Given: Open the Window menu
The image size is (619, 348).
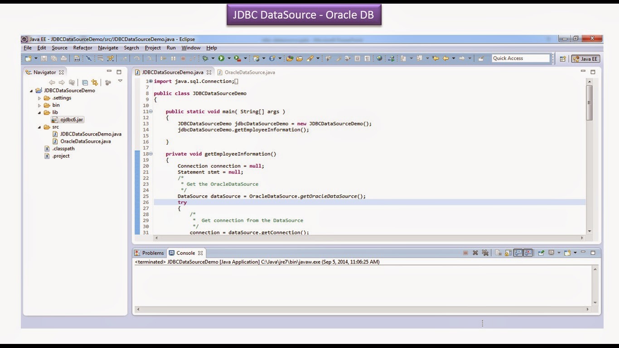Looking at the screenshot, I should pos(191,48).
